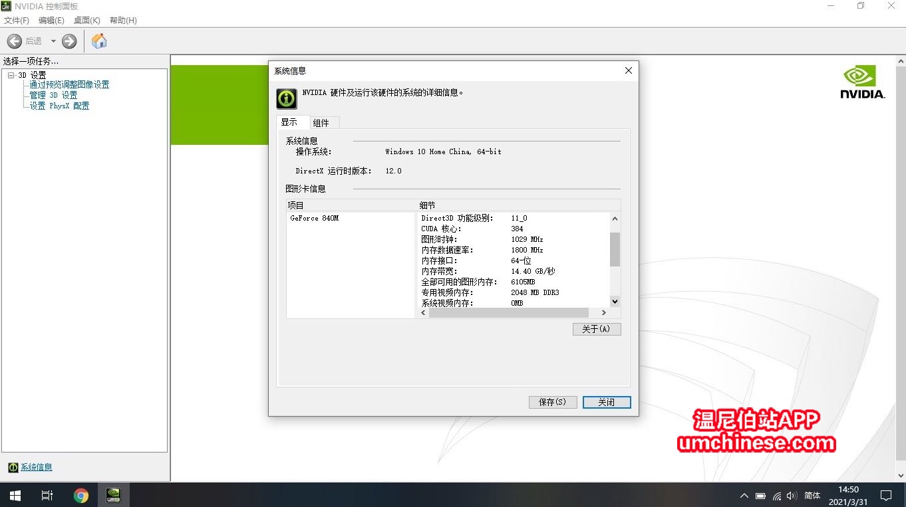The height and width of the screenshot is (507, 906).
Task: Click the NVIDIA logo in main panel
Action: pyautogui.click(x=862, y=82)
